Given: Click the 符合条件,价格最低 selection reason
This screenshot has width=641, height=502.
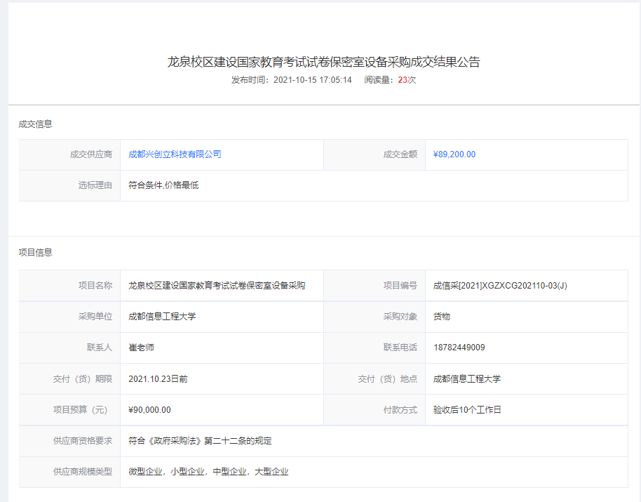Looking at the screenshot, I should coord(163,185).
